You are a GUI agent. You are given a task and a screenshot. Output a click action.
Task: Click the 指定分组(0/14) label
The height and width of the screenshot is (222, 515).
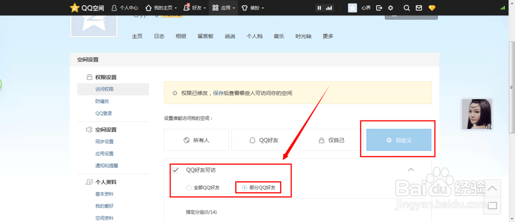[201, 212]
